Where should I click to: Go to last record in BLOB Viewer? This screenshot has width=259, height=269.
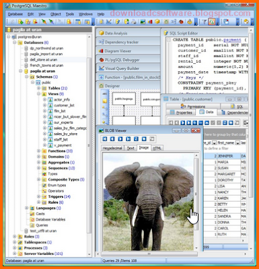pyautogui.click(x=128, y=139)
